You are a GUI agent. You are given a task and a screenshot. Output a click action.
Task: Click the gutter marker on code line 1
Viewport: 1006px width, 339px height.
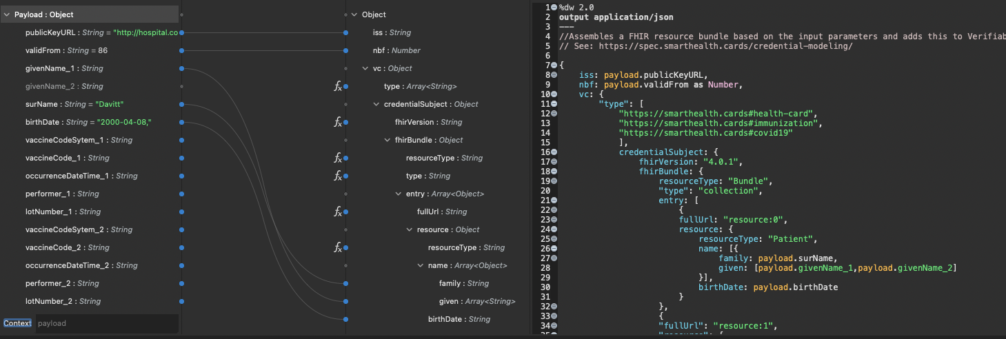click(x=554, y=7)
